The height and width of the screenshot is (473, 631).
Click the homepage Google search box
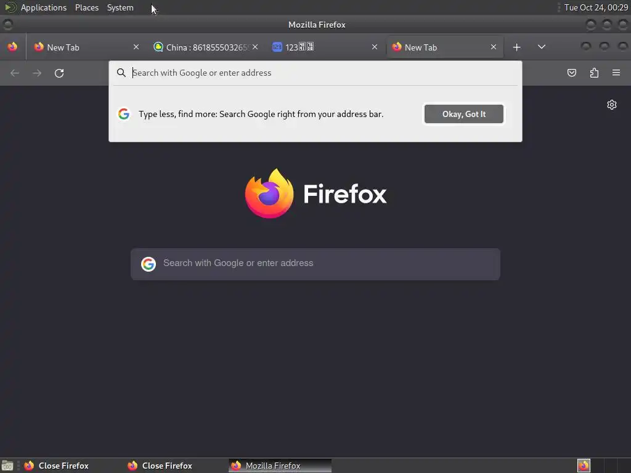pyautogui.click(x=315, y=264)
